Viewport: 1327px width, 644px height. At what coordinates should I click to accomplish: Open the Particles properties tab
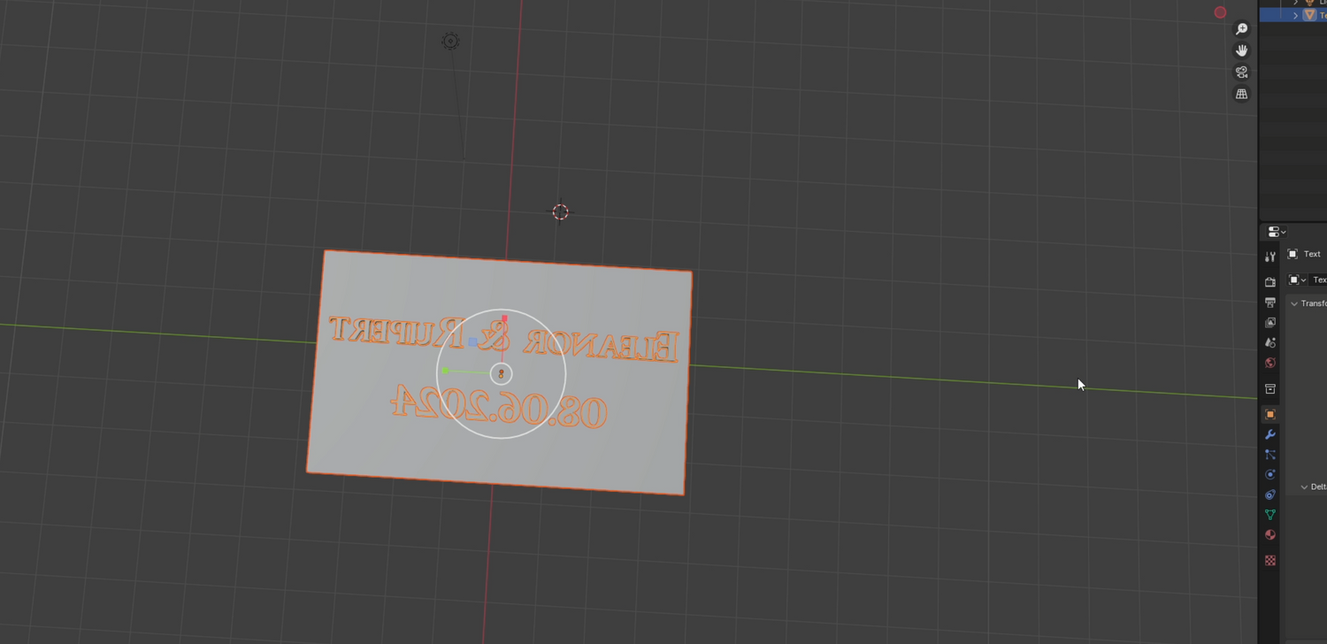tap(1270, 454)
